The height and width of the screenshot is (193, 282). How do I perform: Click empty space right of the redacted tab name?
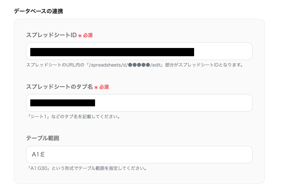pyautogui.click(x=173, y=103)
